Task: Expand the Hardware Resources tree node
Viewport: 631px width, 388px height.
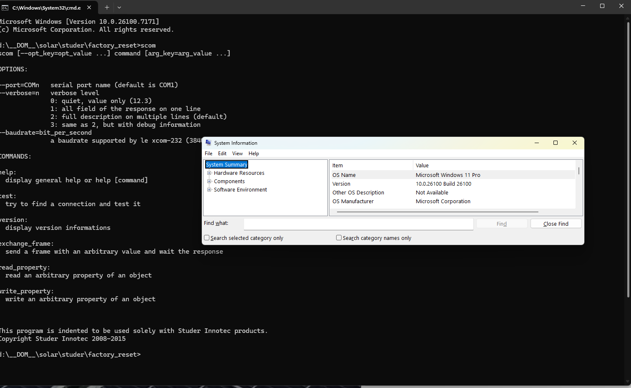Action: [209, 173]
